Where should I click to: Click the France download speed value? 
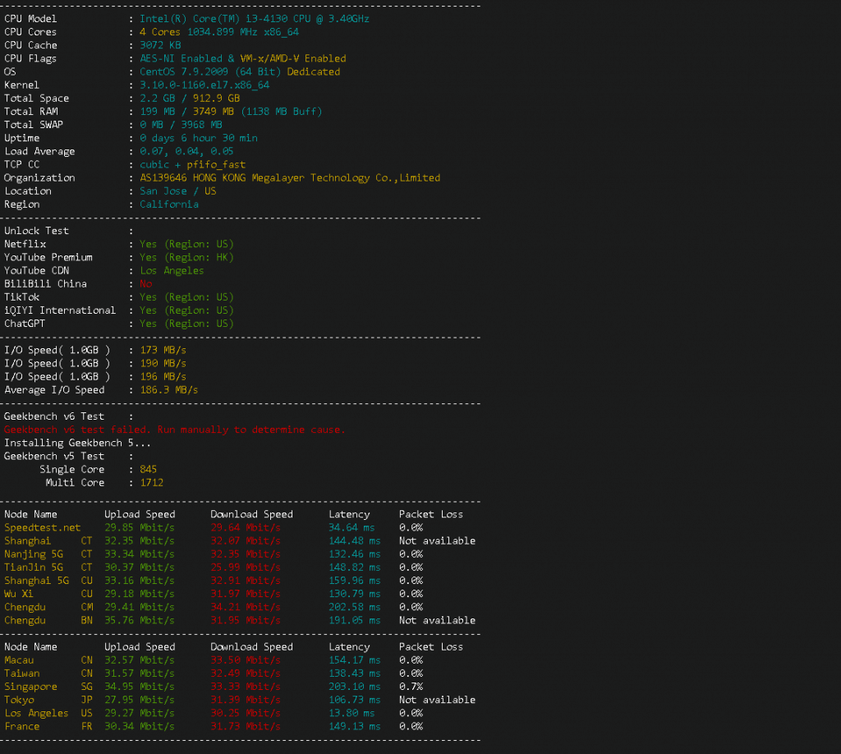(x=245, y=726)
